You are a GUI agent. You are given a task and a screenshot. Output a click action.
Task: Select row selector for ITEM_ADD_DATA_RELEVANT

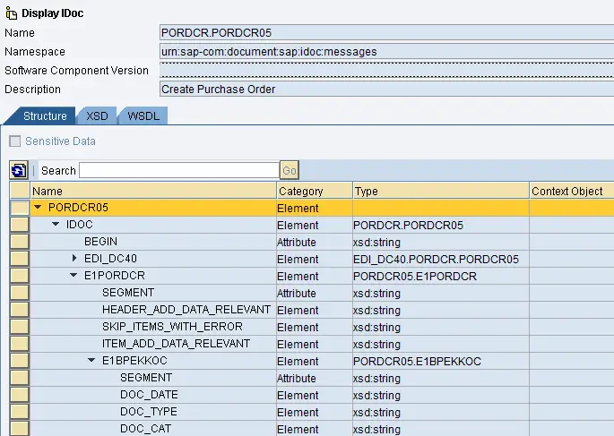pos(20,344)
